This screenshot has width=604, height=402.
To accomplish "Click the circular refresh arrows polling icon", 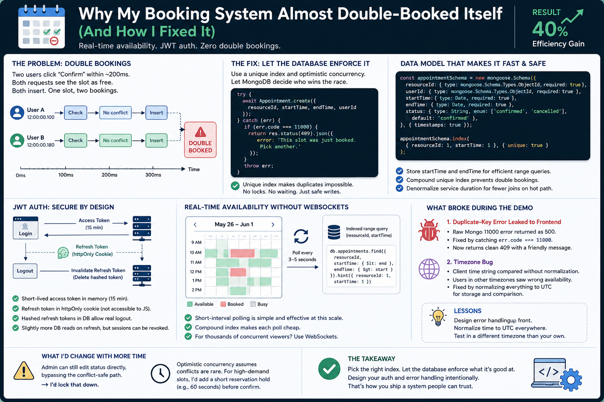I will point(301,236).
